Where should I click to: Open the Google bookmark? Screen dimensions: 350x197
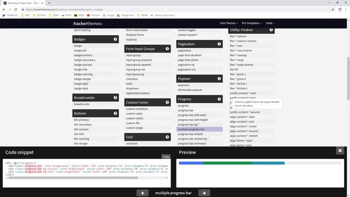pyautogui.click(x=108, y=15)
